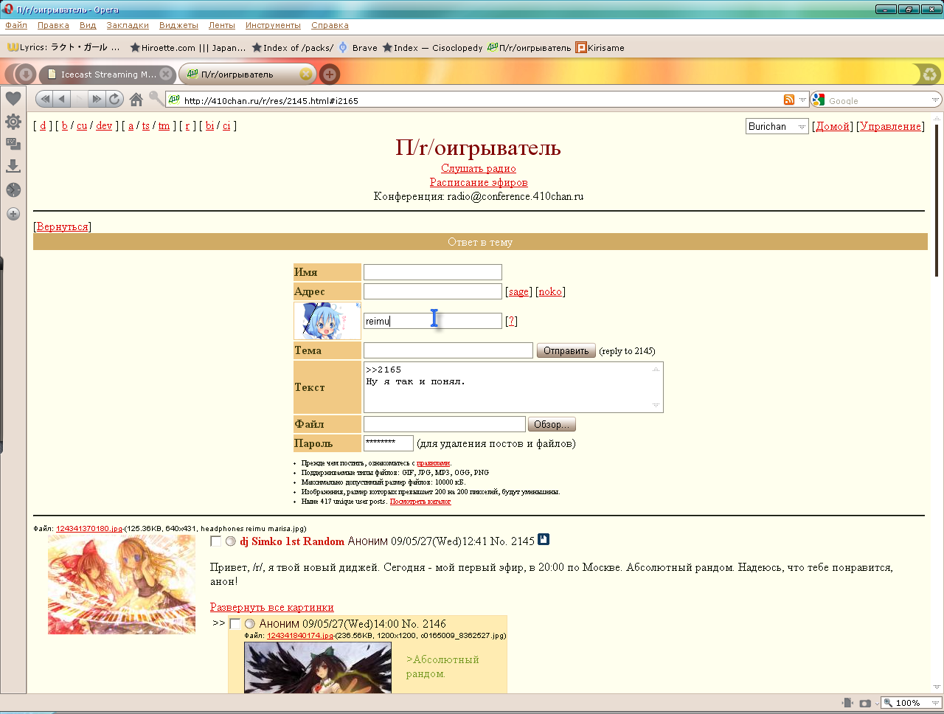Click the Управление link at top right
This screenshot has width=944, height=714.
pyautogui.click(x=891, y=126)
